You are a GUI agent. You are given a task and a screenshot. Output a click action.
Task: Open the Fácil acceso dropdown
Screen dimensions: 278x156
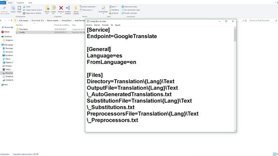click(86, 10)
